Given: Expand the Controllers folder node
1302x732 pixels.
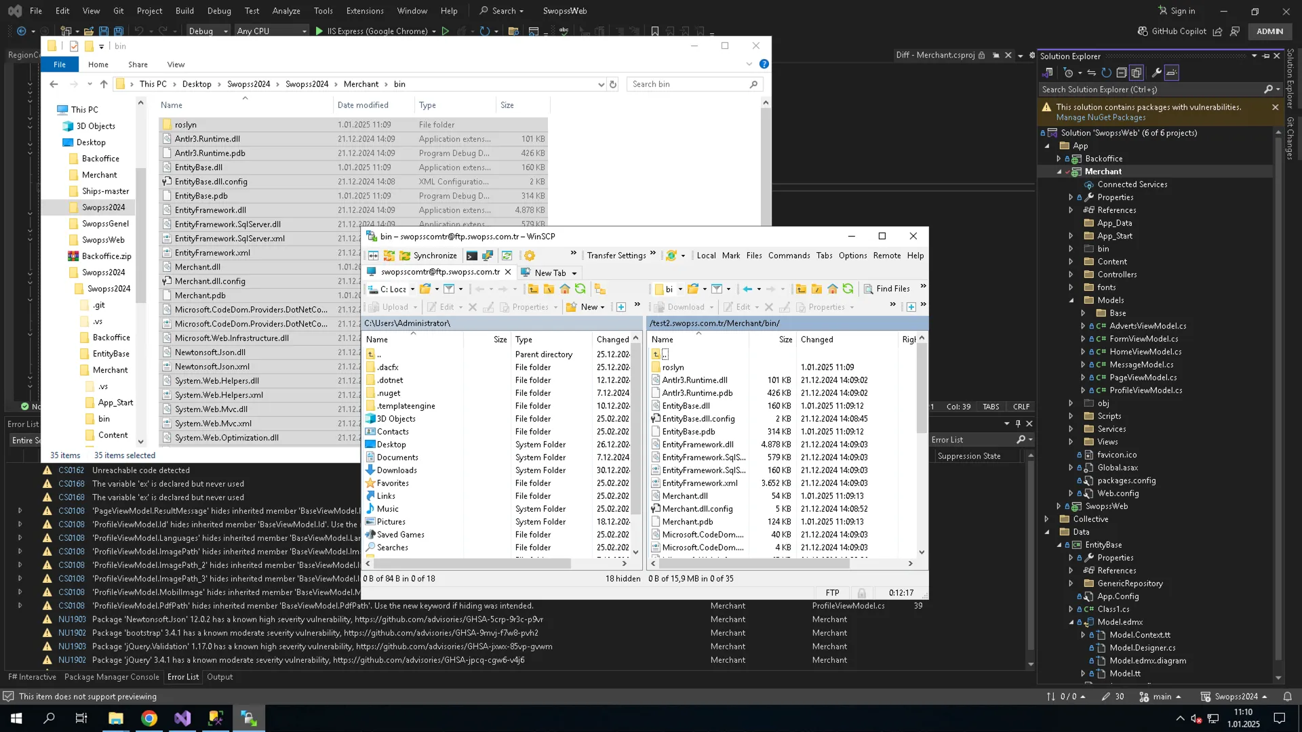Looking at the screenshot, I should pos(1071,274).
